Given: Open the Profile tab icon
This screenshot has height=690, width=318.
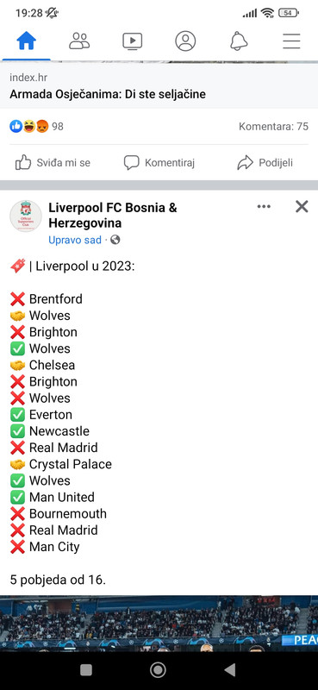Looking at the screenshot, I should [x=185, y=41].
